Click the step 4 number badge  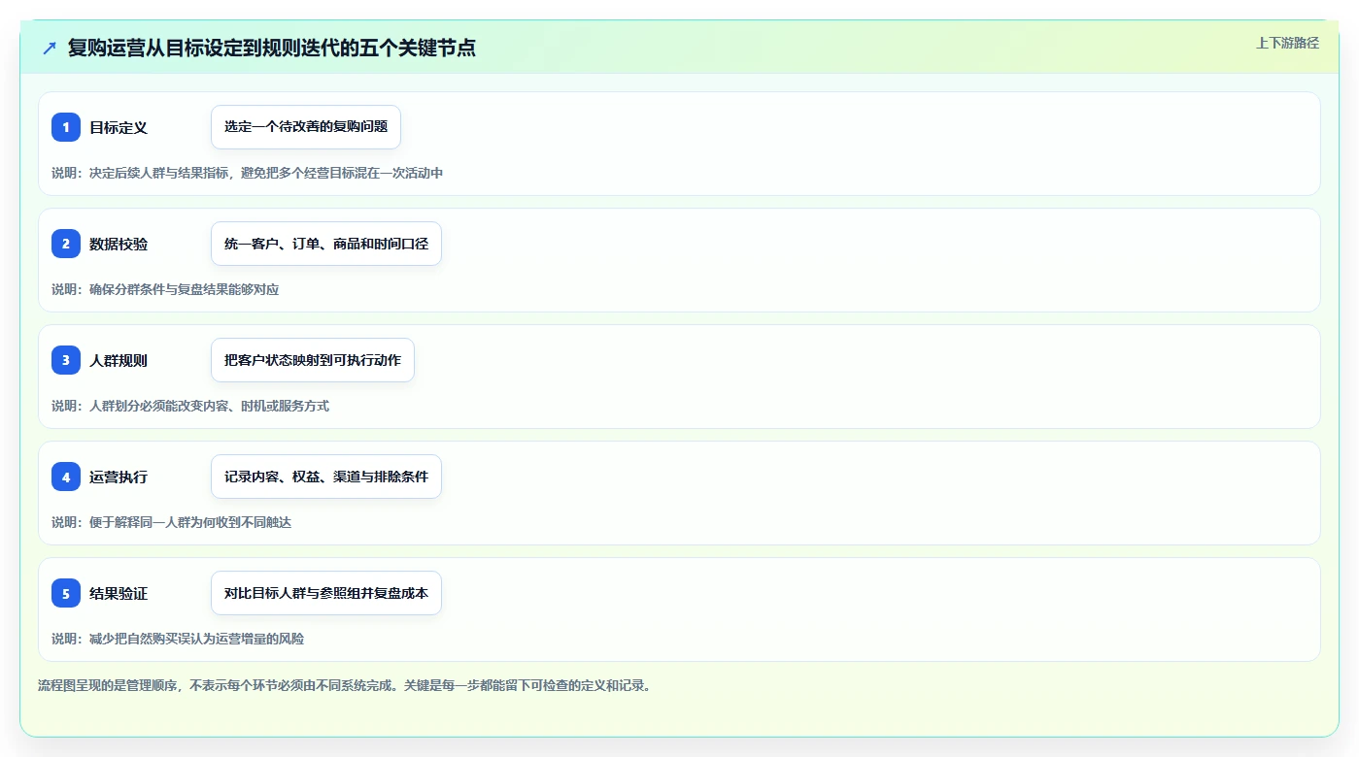click(x=66, y=477)
